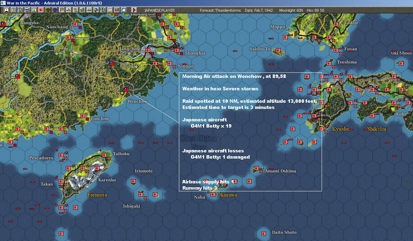
Task: Click the Forecast: Thunderstorms status text
Action: click(x=220, y=10)
